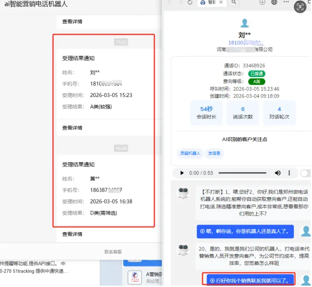This screenshot has width=312, height=287.
Task: Click the round logo icon beside A营销
Action: (x=135, y=277)
